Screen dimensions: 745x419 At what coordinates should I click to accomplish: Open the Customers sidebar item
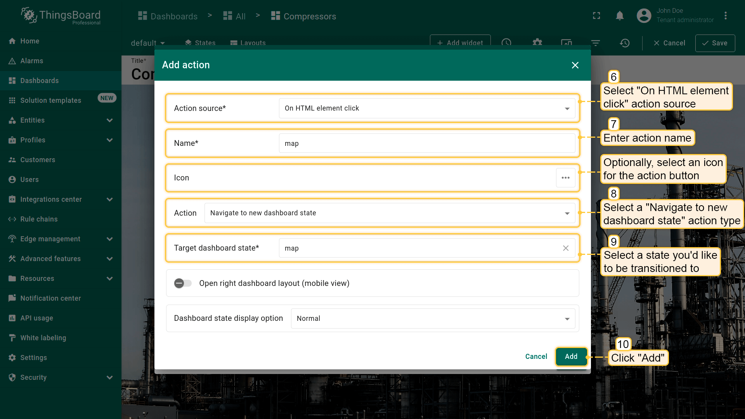(37, 160)
